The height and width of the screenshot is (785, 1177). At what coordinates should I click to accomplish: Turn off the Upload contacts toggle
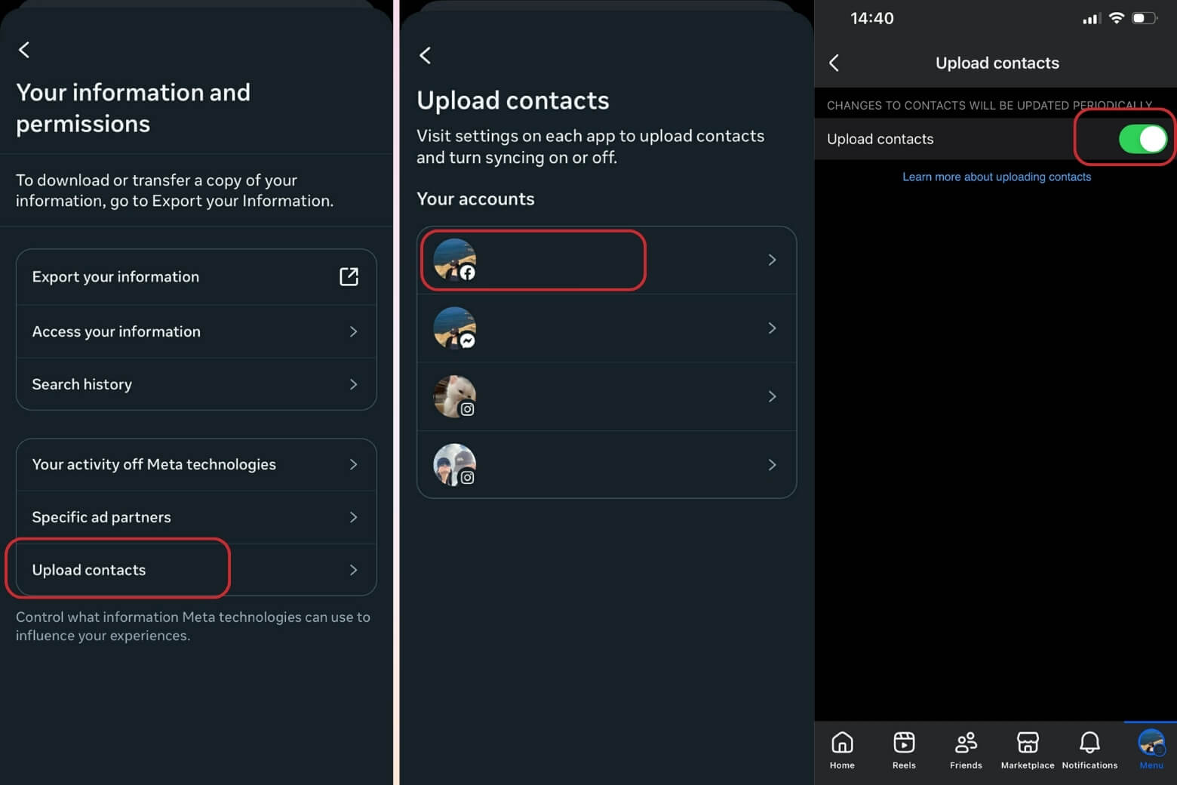[1142, 139]
